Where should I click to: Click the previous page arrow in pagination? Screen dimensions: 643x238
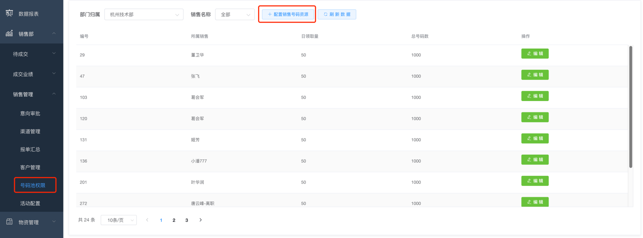(147, 220)
